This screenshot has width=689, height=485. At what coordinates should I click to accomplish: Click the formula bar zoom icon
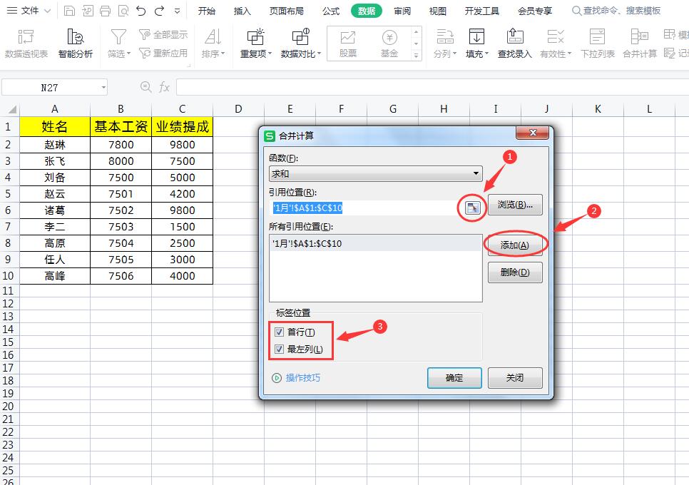point(146,87)
